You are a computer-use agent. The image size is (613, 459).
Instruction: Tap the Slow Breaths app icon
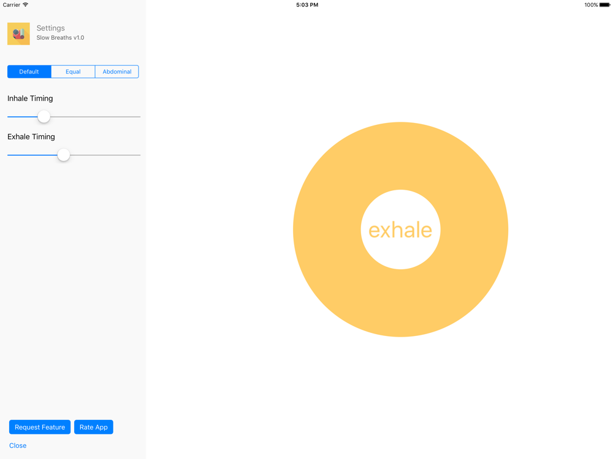pyautogui.click(x=18, y=34)
